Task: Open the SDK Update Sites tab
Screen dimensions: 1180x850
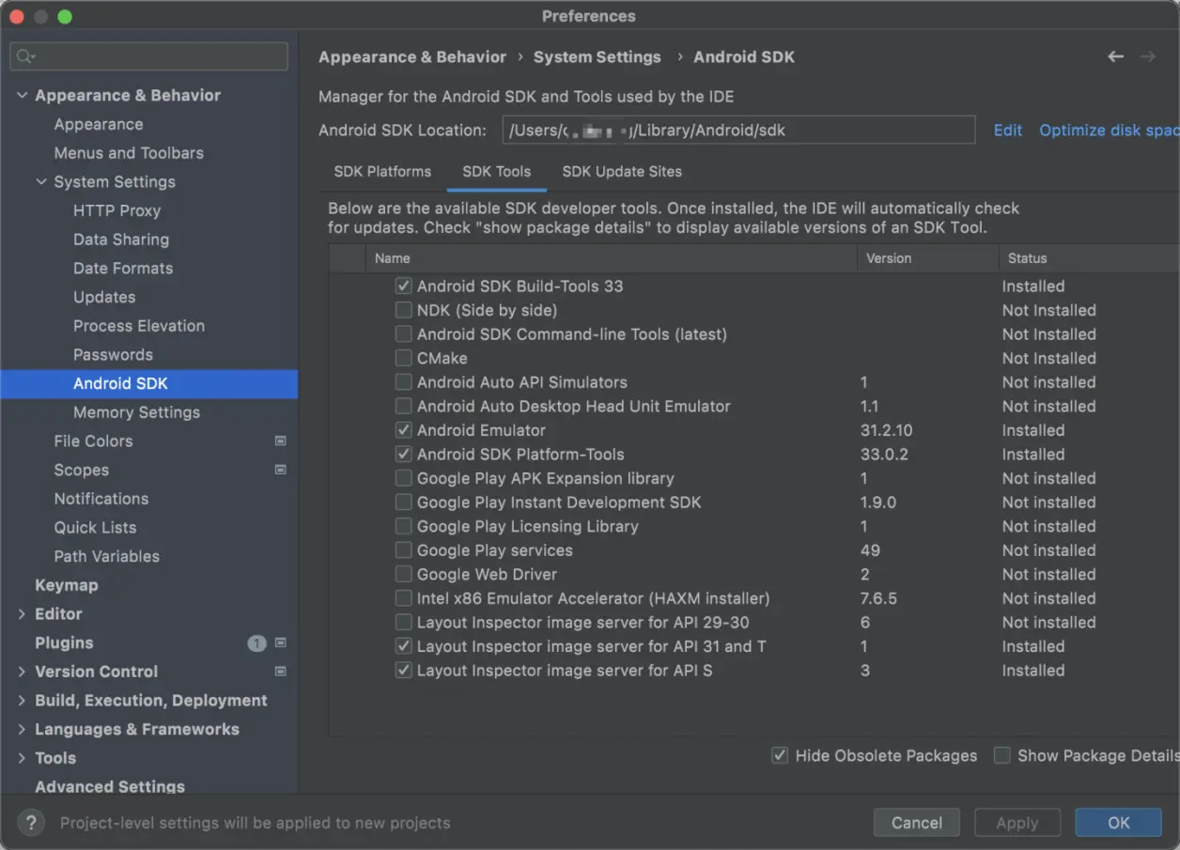Action: [x=622, y=172]
